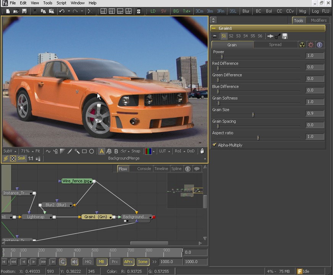The width and height of the screenshot is (333, 275).
Task: Select the rectangle mask tool in viewer toolbar
Action: 84,151
